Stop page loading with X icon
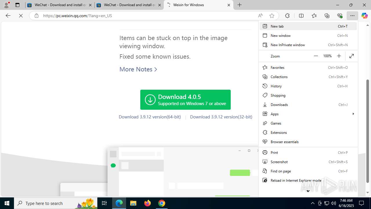The image size is (371, 209). [21, 16]
